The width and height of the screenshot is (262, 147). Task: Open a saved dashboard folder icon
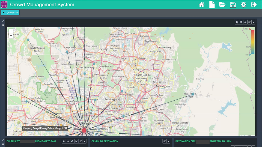tap(222, 5)
